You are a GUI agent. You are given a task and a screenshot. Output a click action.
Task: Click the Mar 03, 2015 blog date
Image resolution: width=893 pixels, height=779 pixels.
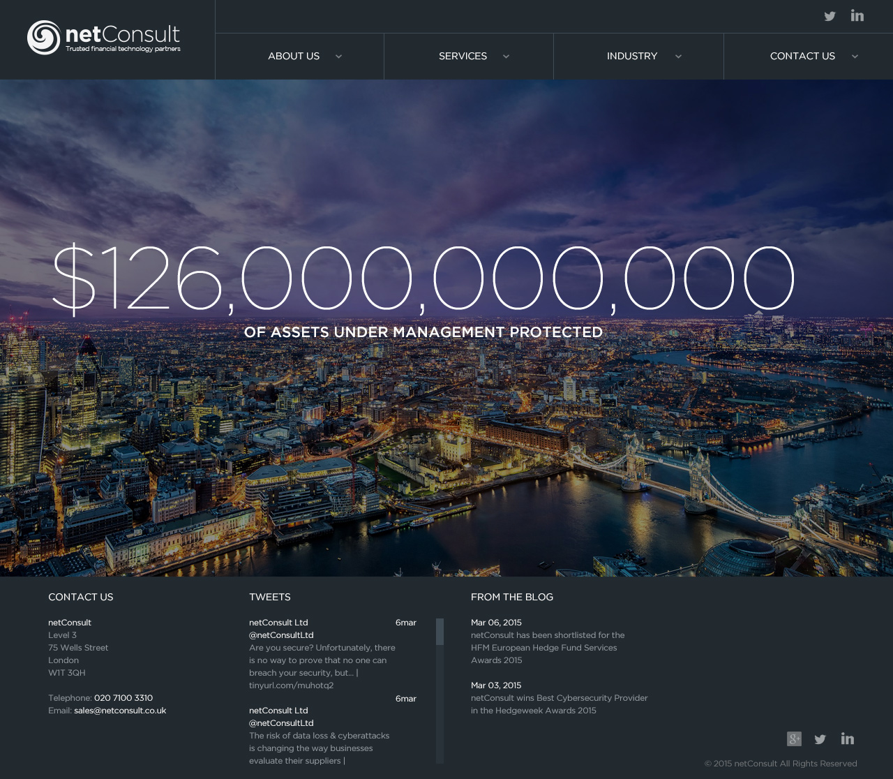point(496,685)
